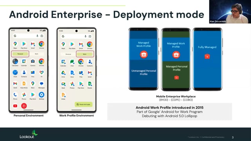Viewport: 251px width, 141px height.
Task: Open Calendar on the Personal Environment phone
Action: [x=24, y=61]
